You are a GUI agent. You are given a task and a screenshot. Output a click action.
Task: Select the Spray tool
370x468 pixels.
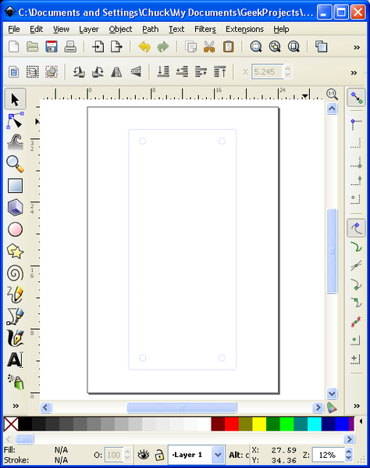coord(15,382)
